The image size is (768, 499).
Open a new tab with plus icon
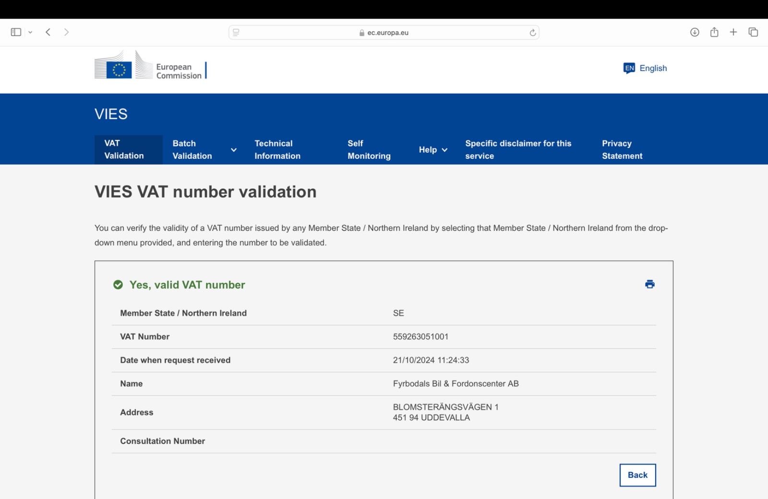[x=733, y=32]
